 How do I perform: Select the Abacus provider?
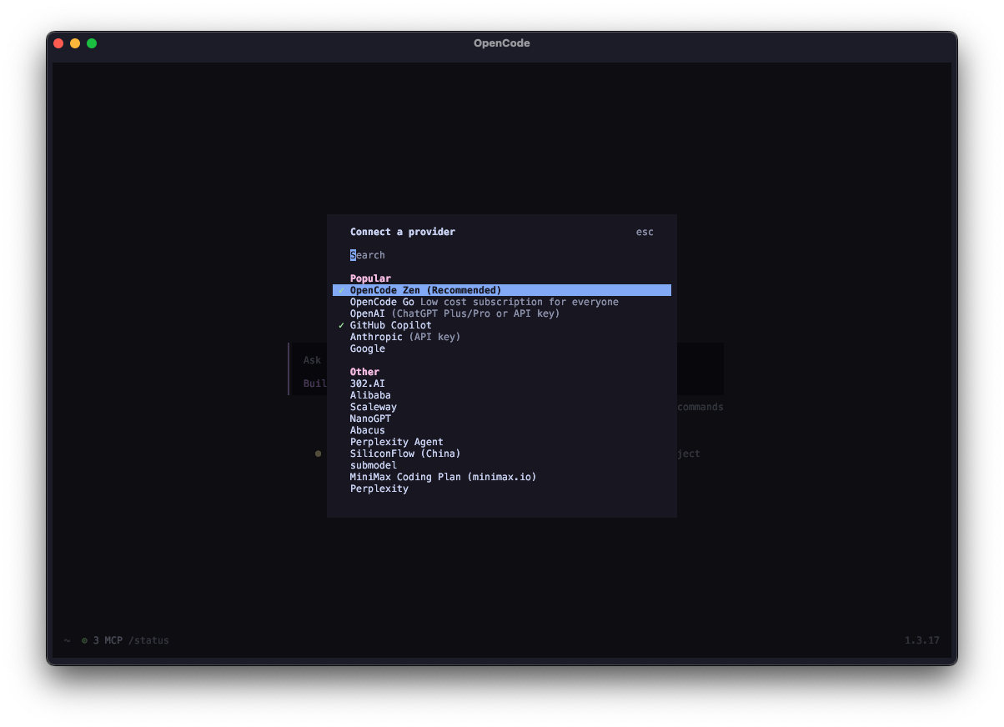click(x=502, y=430)
